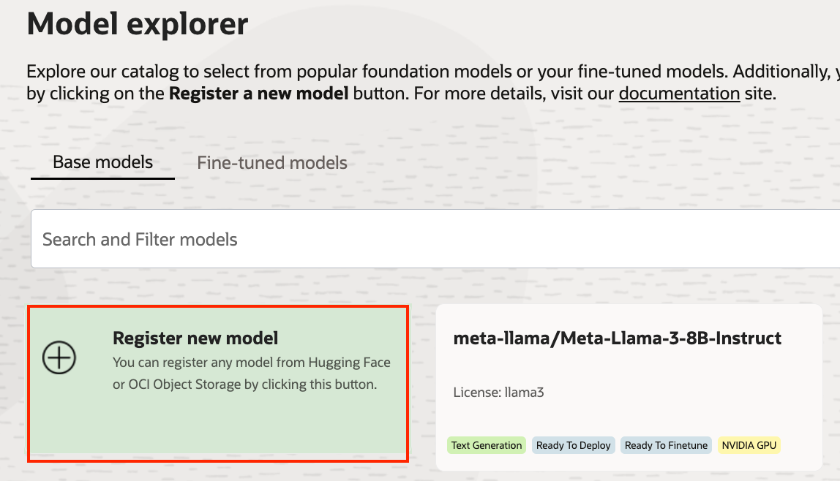Click the Model explorer page heading
The image size is (840, 481).
tap(138, 24)
